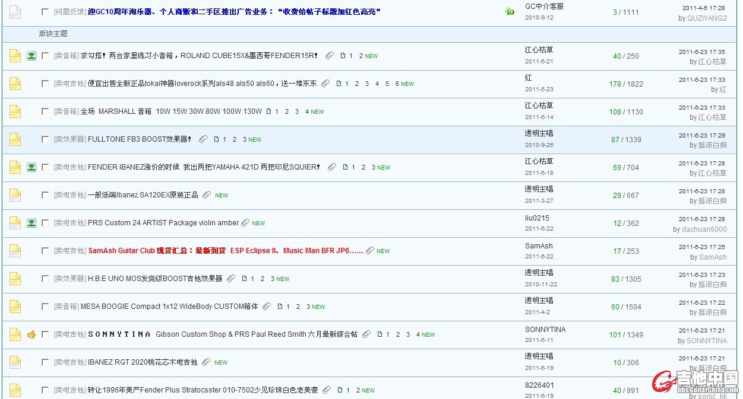Click paperclip icon on SONNYTINA Gibson thread
Screen dimensions: 743x399
coord(366,334)
